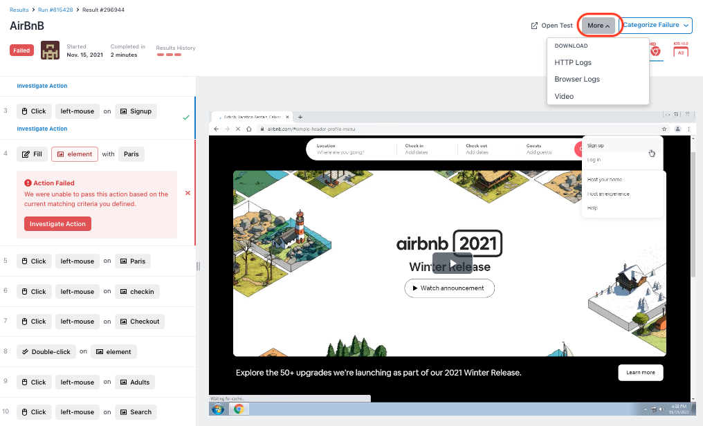
Task: Click the Paris value in step 4
Action: click(x=131, y=154)
